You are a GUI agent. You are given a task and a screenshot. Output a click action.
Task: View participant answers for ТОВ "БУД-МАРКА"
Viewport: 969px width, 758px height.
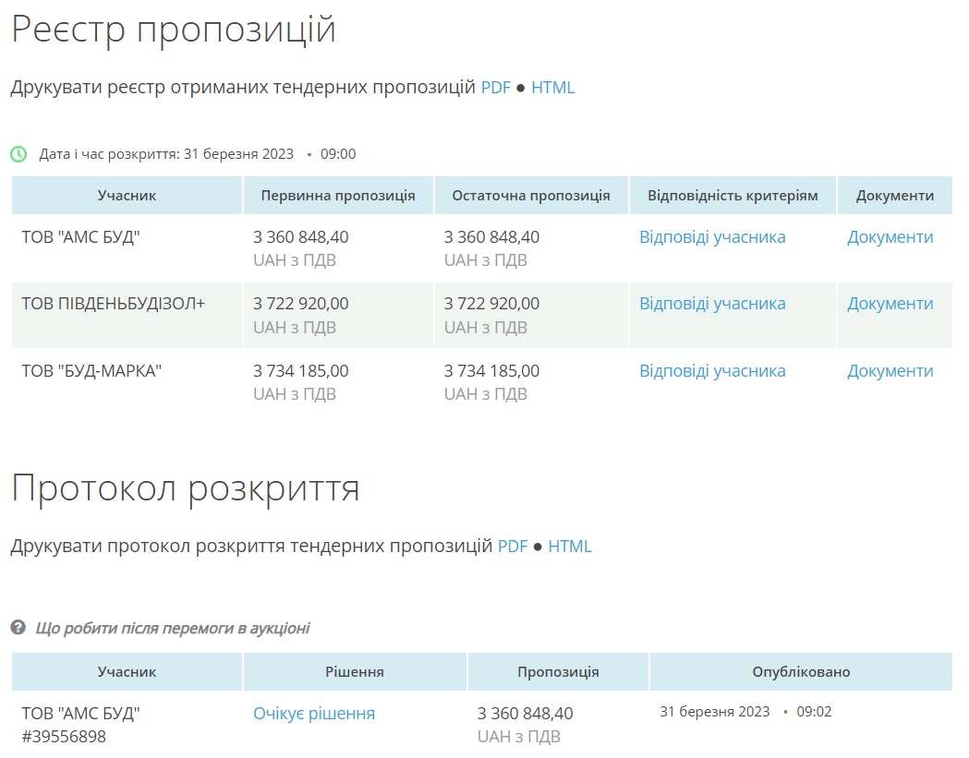coord(712,371)
